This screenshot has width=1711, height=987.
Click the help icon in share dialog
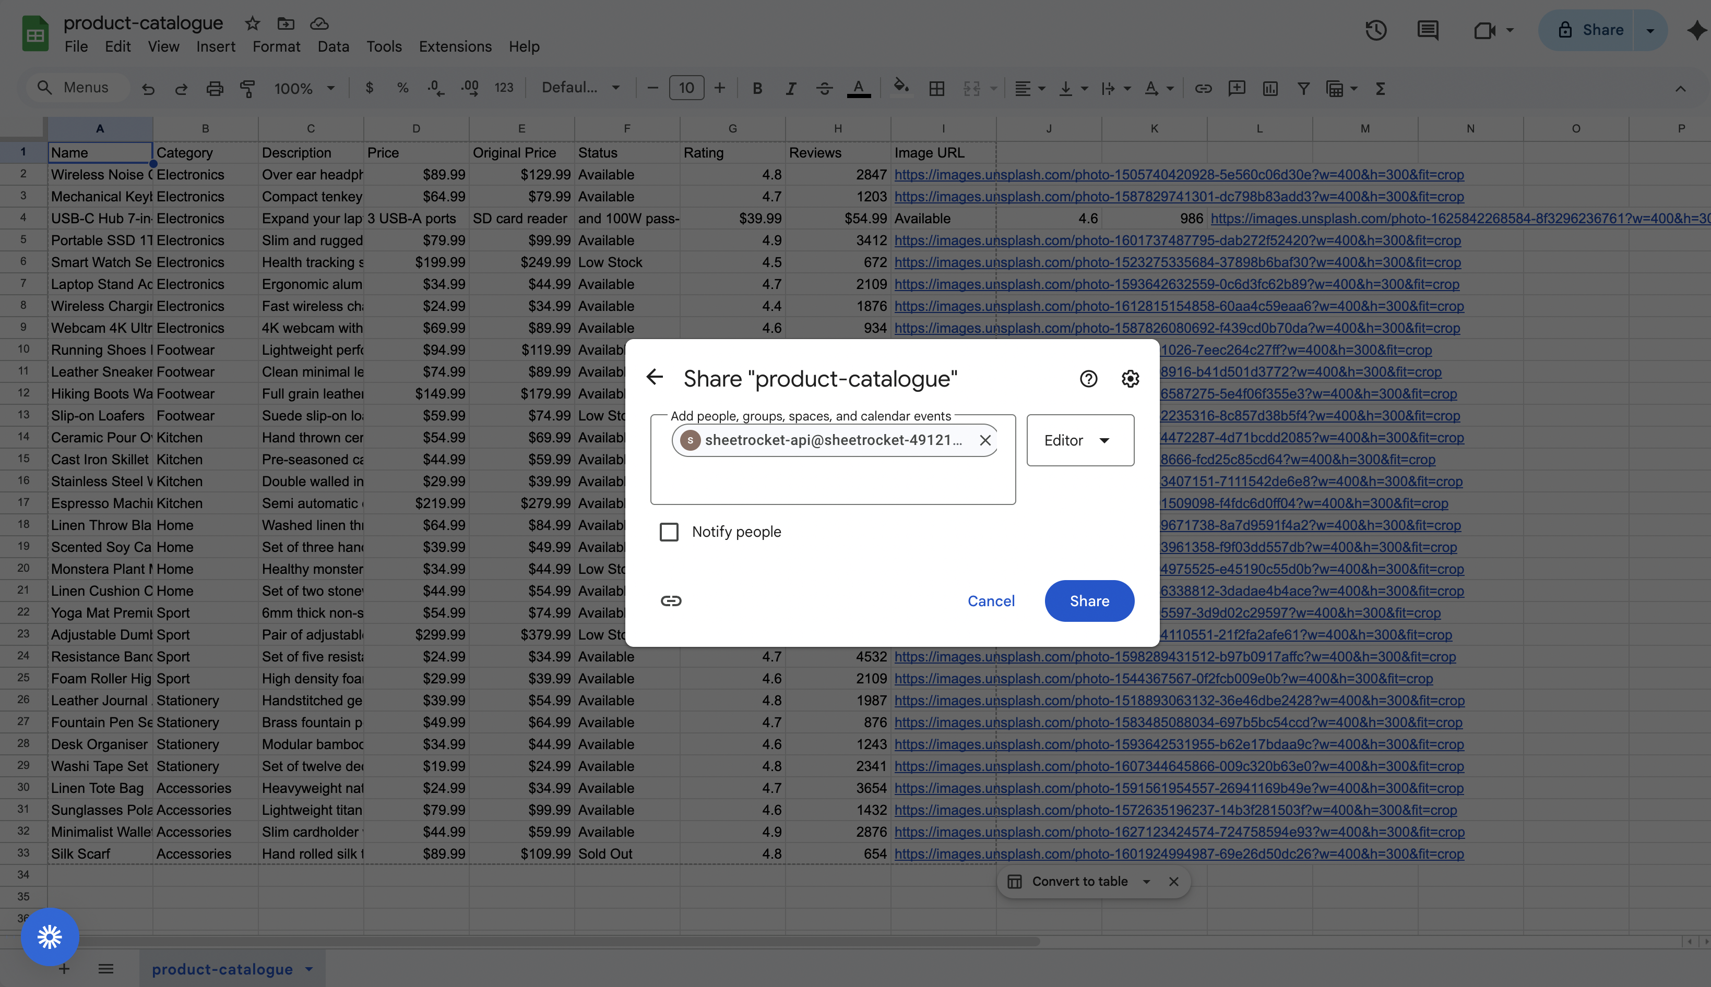[x=1088, y=378]
